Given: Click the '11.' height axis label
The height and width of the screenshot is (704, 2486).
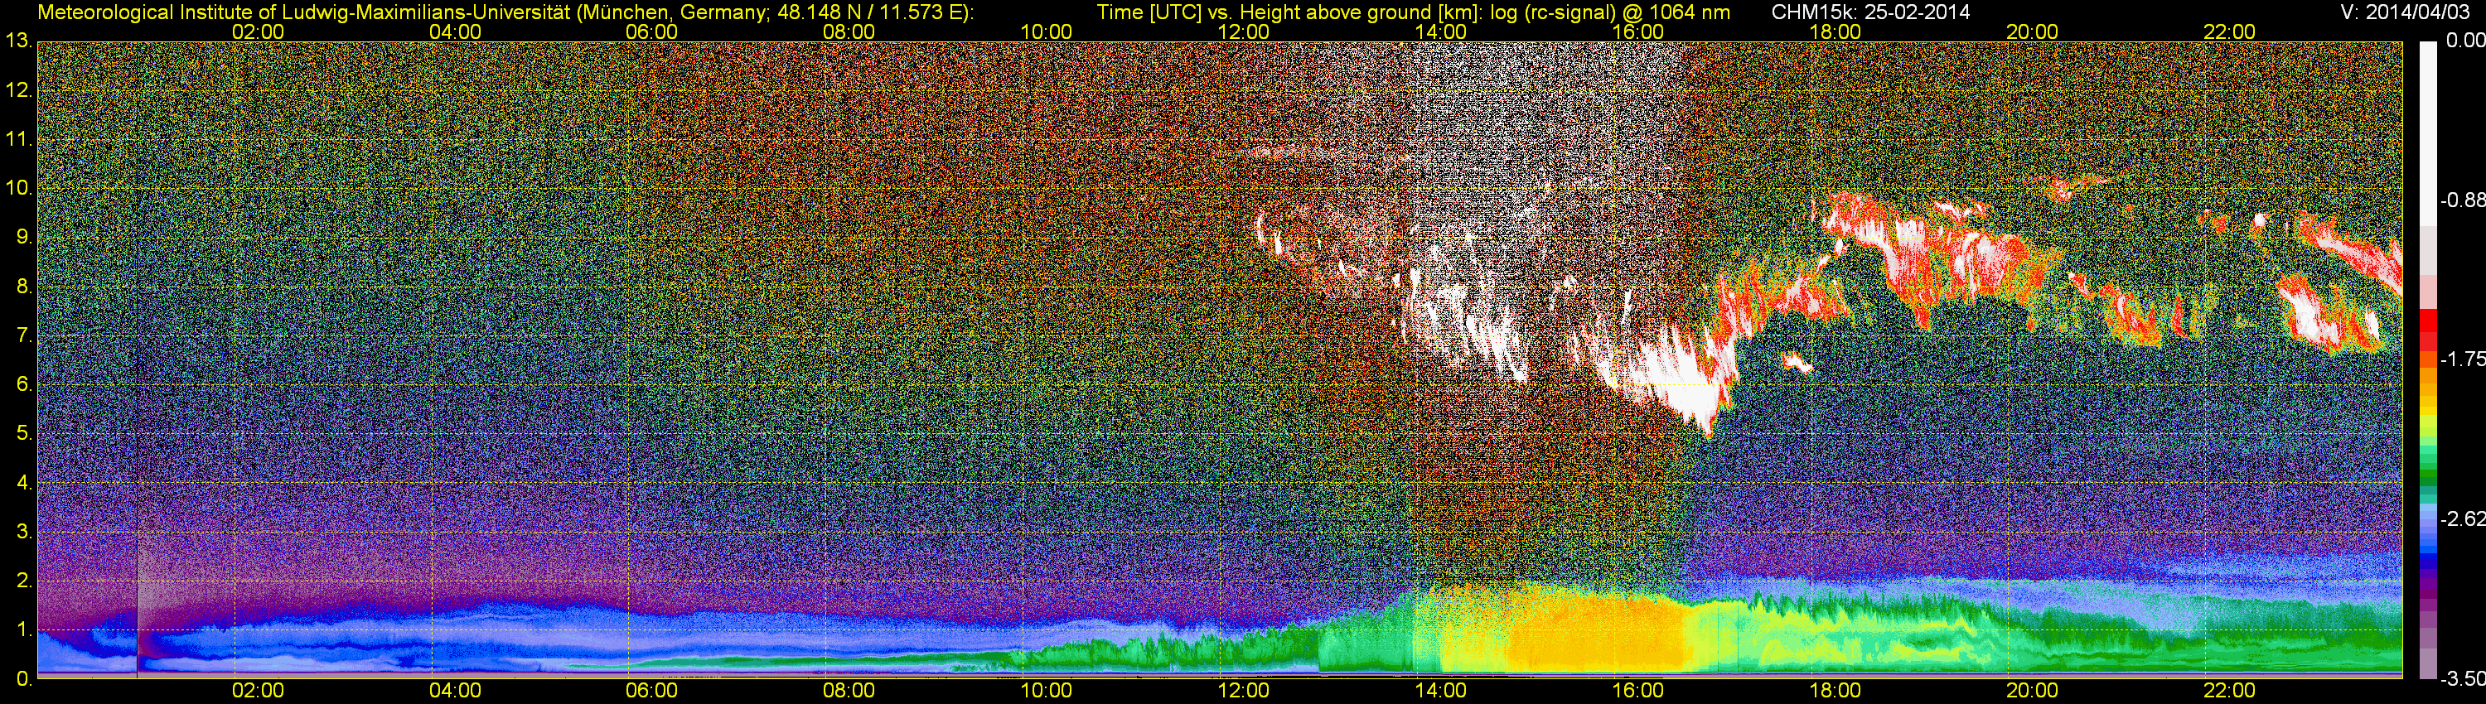Looking at the screenshot, I should 18,140.
